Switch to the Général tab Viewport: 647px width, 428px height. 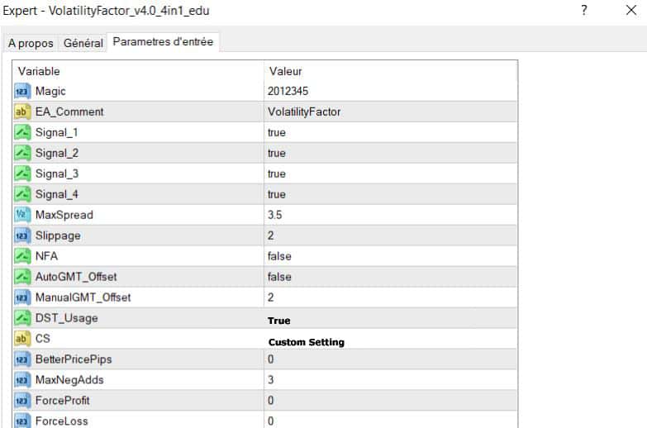[x=83, y=43]
